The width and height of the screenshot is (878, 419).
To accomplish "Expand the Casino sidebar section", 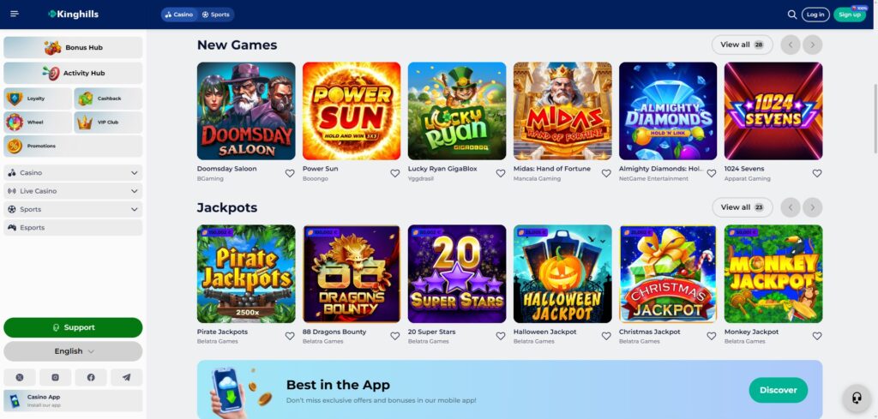I will coord(73,173).
